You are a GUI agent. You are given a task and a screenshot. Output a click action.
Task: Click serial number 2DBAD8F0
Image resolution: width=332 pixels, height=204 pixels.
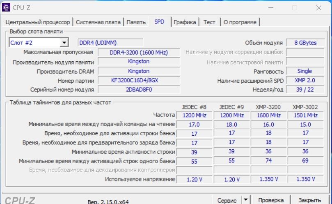[139, 90]
